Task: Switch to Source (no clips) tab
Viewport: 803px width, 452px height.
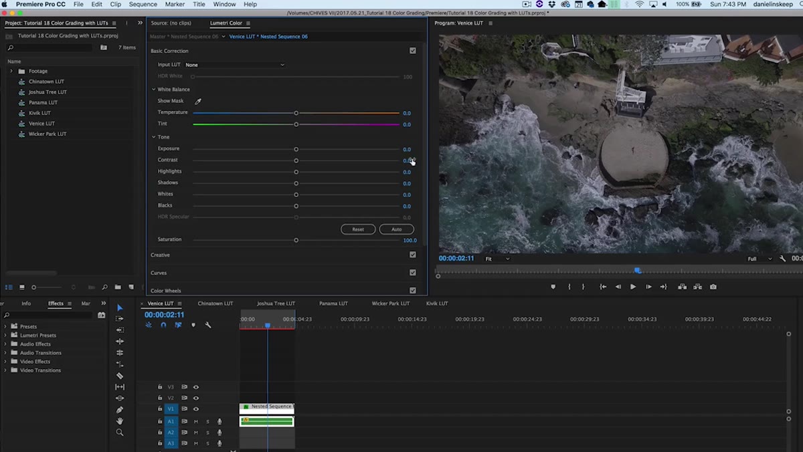Action: (x=171, y=23)
